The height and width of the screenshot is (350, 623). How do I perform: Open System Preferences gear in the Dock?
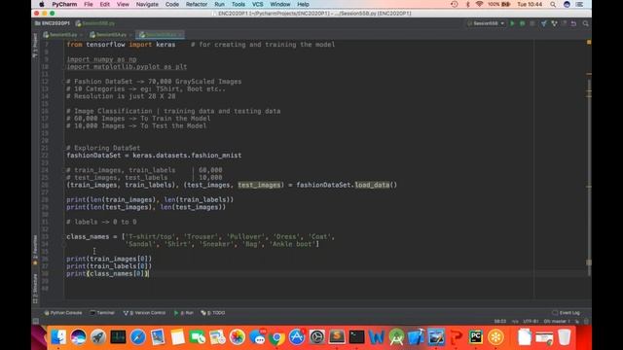pos(316,337)
